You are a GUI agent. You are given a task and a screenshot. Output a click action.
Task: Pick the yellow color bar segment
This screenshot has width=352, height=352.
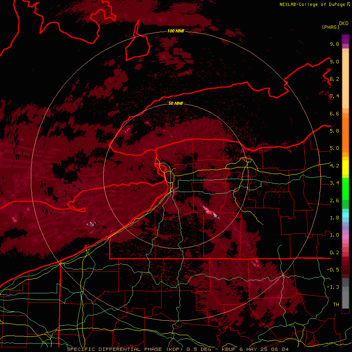[x=345, y=167]
